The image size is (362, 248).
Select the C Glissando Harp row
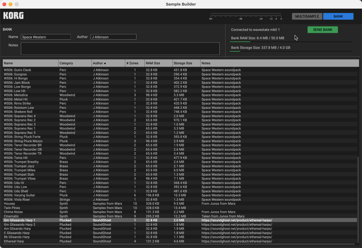pos(180,233)
